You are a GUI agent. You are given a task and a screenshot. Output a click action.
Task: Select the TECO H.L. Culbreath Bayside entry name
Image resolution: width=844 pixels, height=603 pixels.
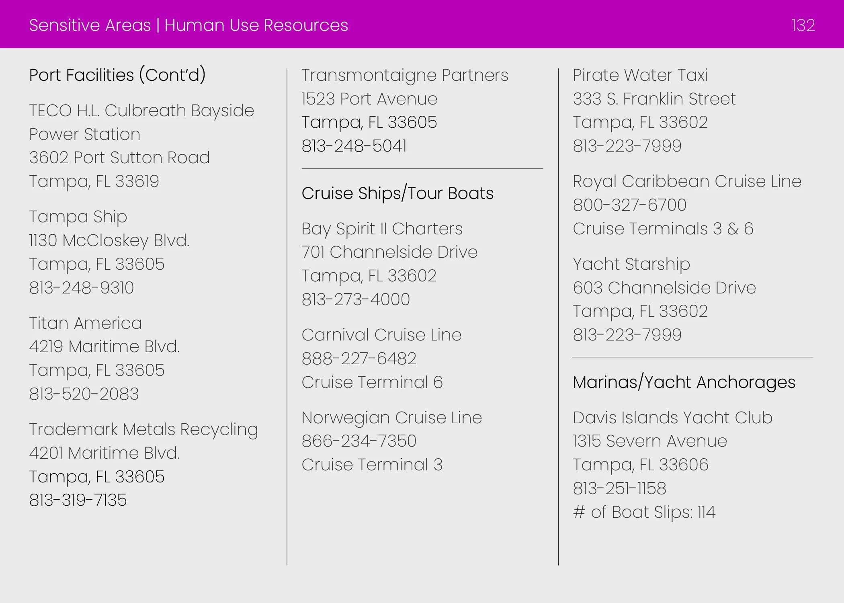click(x=141, y=111)
